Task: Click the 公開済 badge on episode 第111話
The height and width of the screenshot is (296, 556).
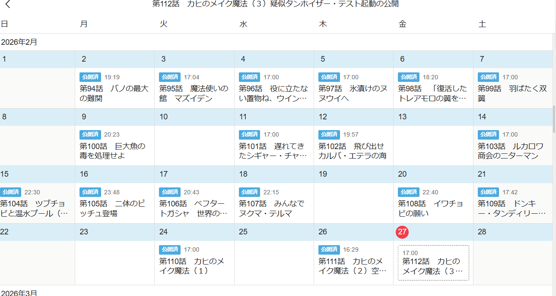Action: [x=329, y=249]
